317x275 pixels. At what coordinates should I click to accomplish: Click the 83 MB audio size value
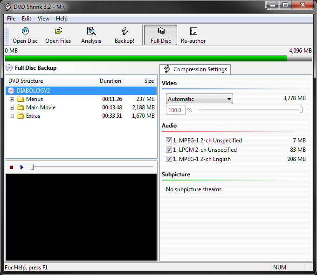click(x=298, y=150)
